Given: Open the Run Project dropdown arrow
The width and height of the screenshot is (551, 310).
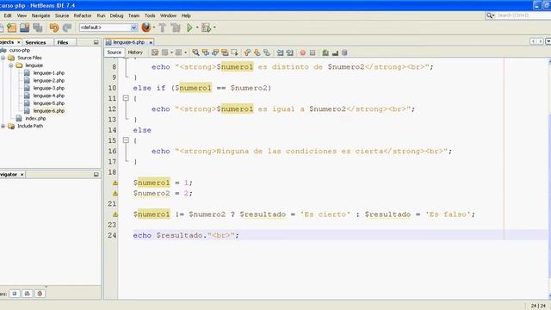Looking at the screenshot, I should point(197,28).
